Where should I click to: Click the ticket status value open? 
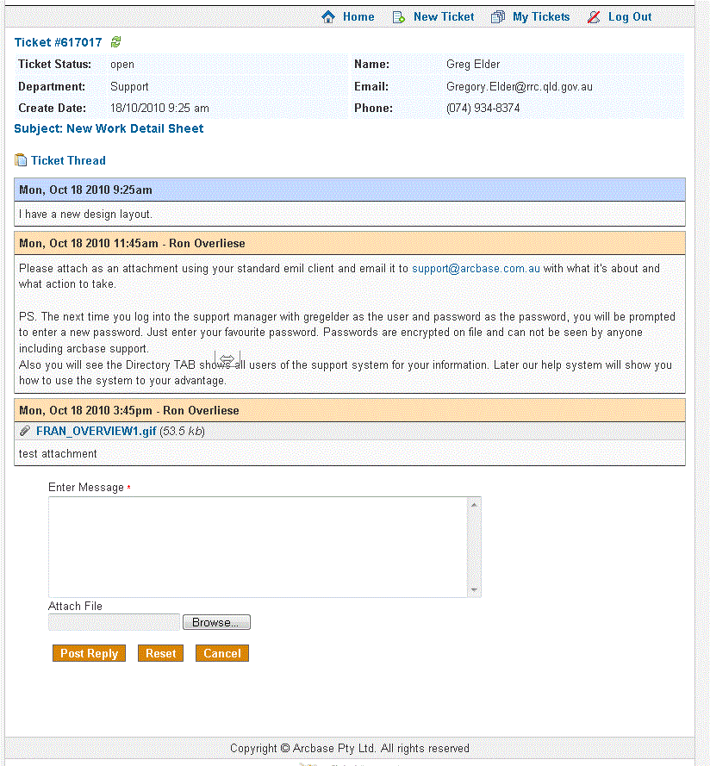pos(122,65)
